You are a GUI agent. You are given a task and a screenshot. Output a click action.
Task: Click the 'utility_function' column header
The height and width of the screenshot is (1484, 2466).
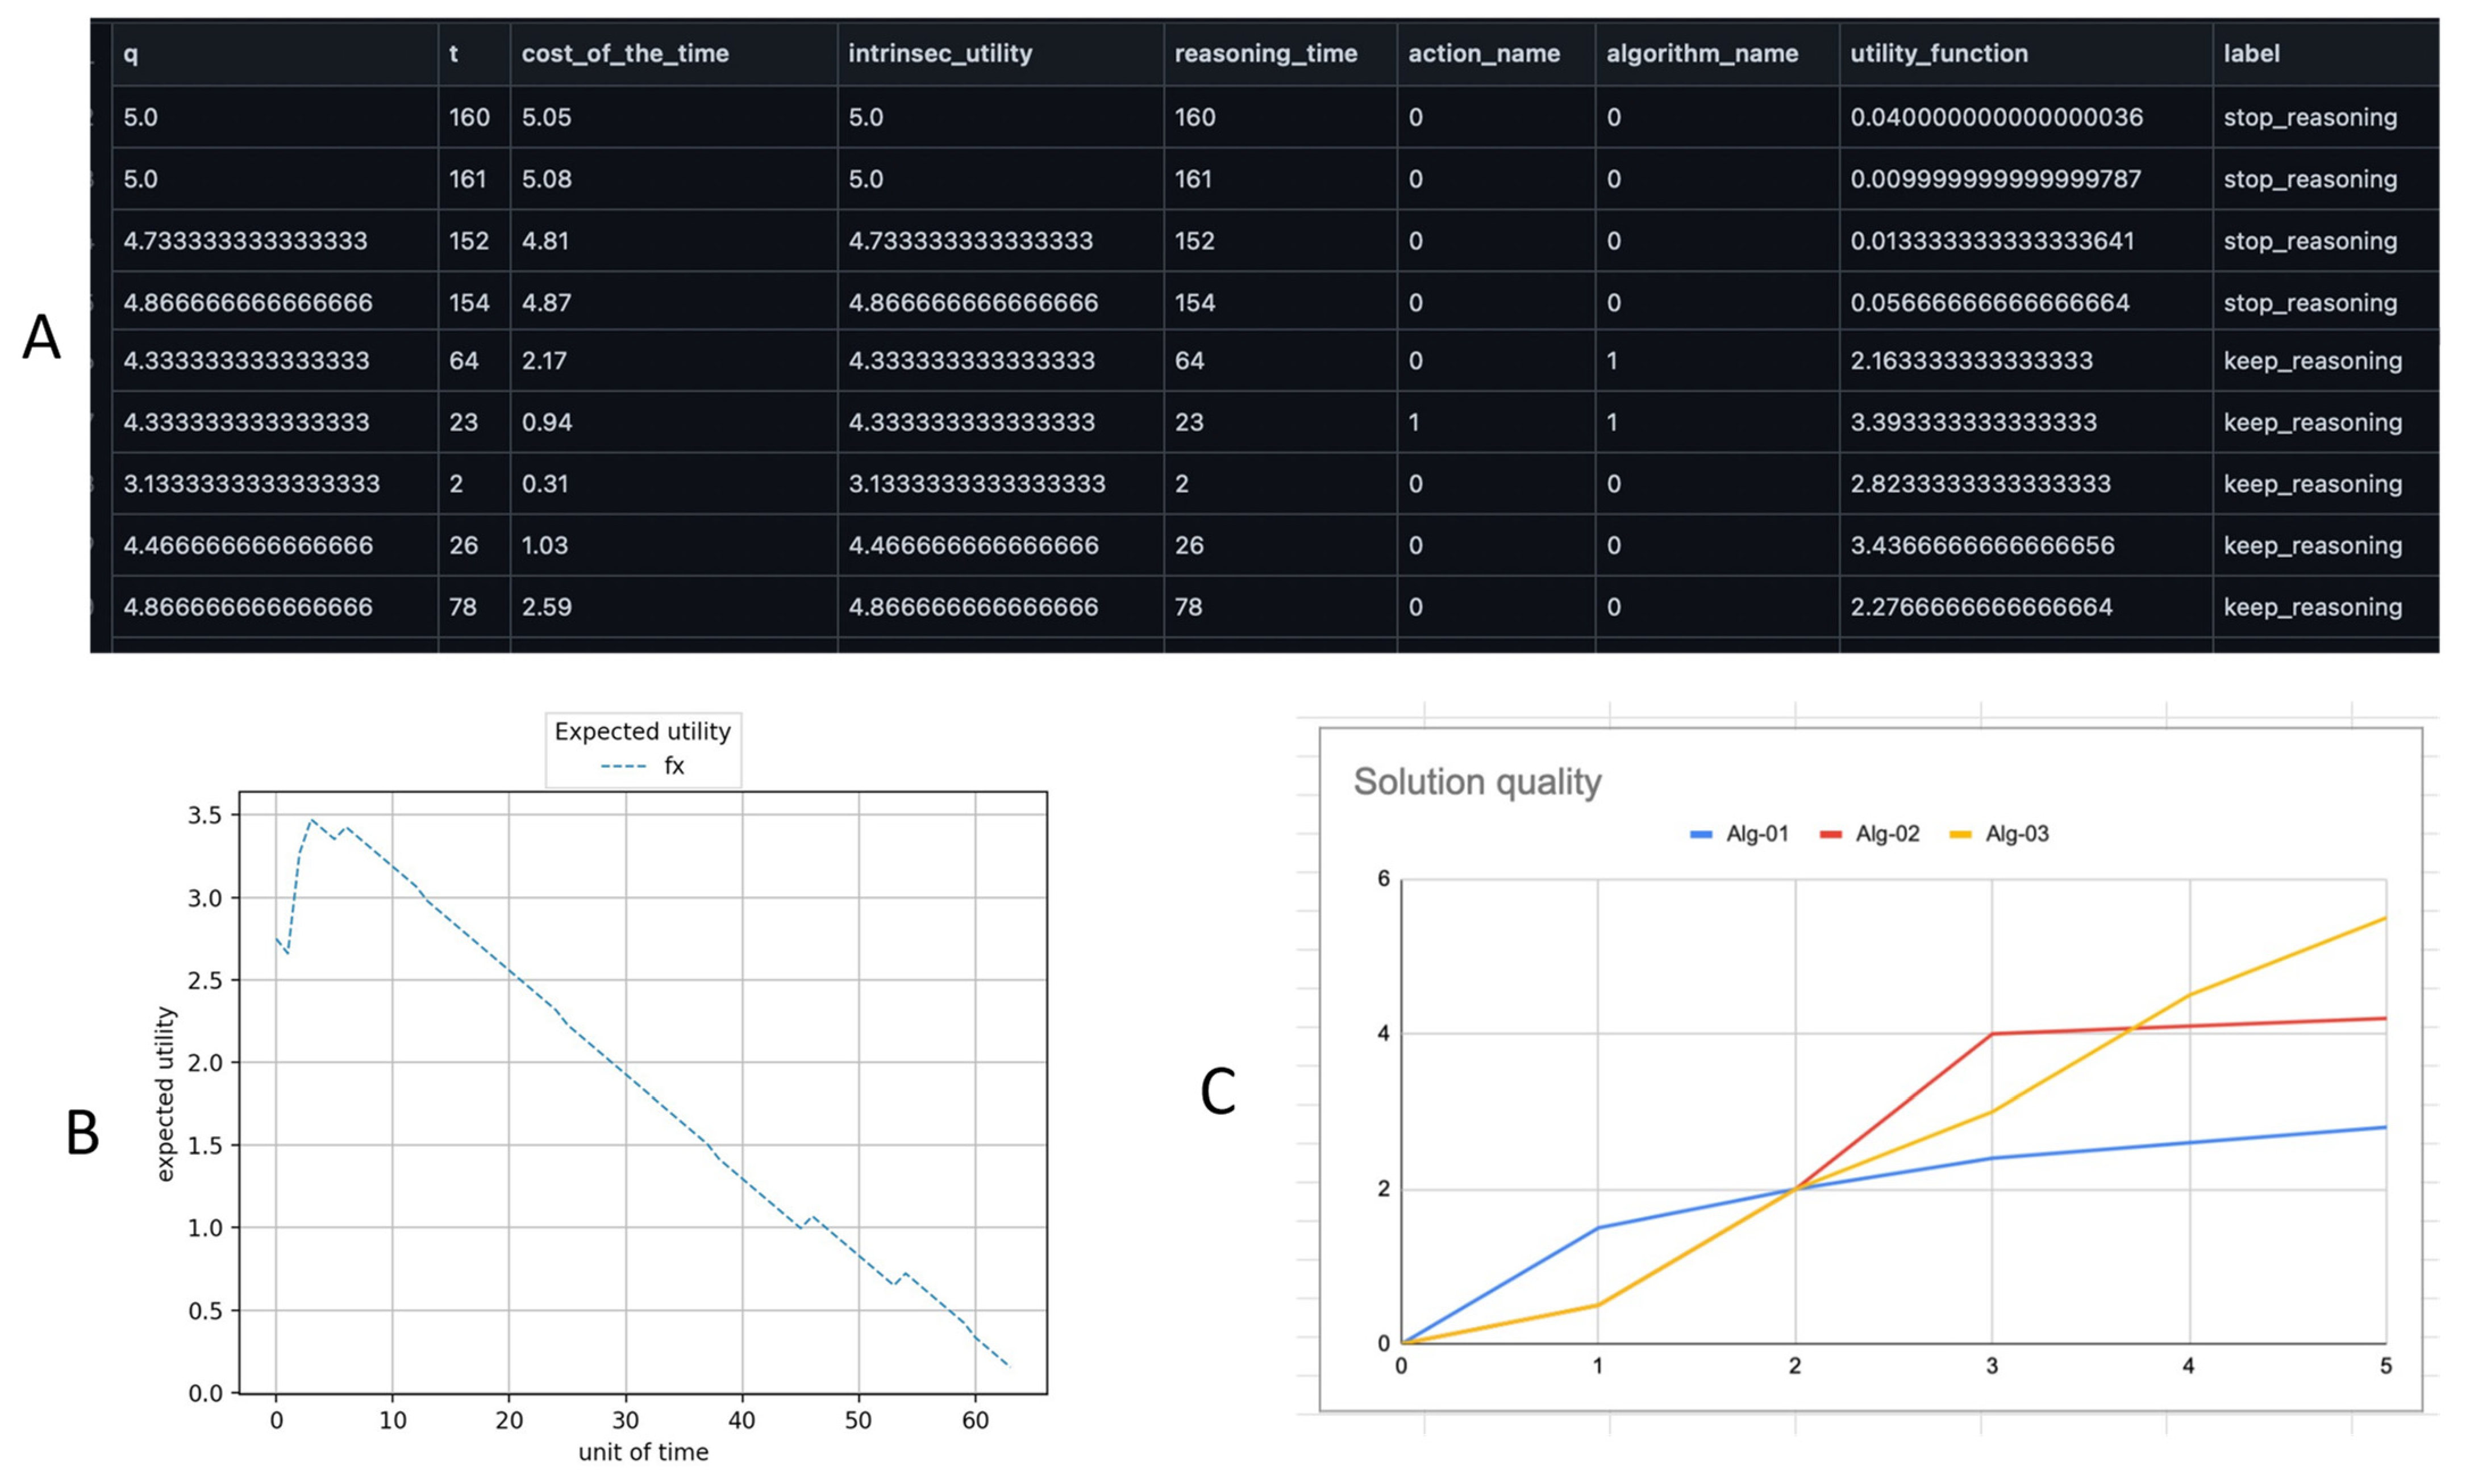click(x=1938, y=53)
